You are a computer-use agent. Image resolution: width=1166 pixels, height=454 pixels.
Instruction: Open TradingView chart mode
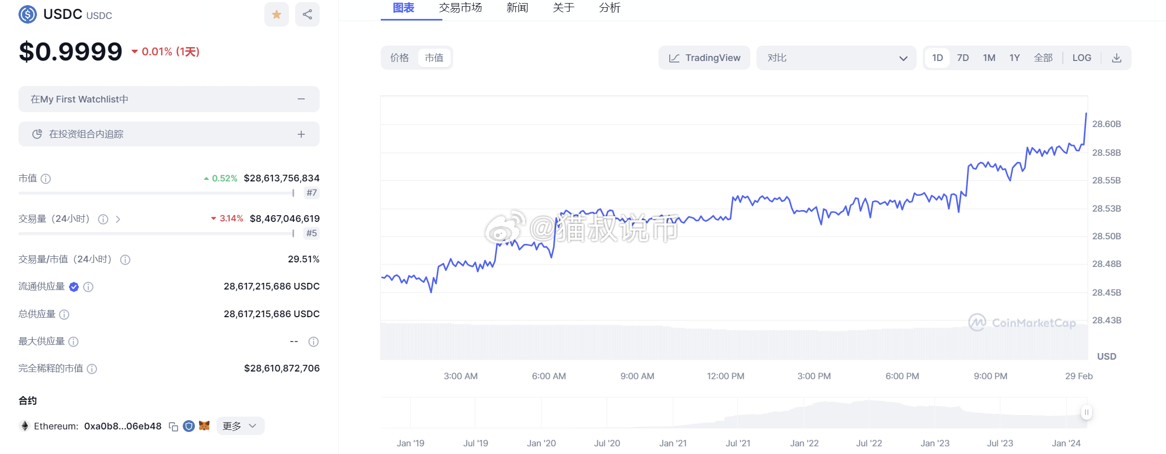(704, 58)
